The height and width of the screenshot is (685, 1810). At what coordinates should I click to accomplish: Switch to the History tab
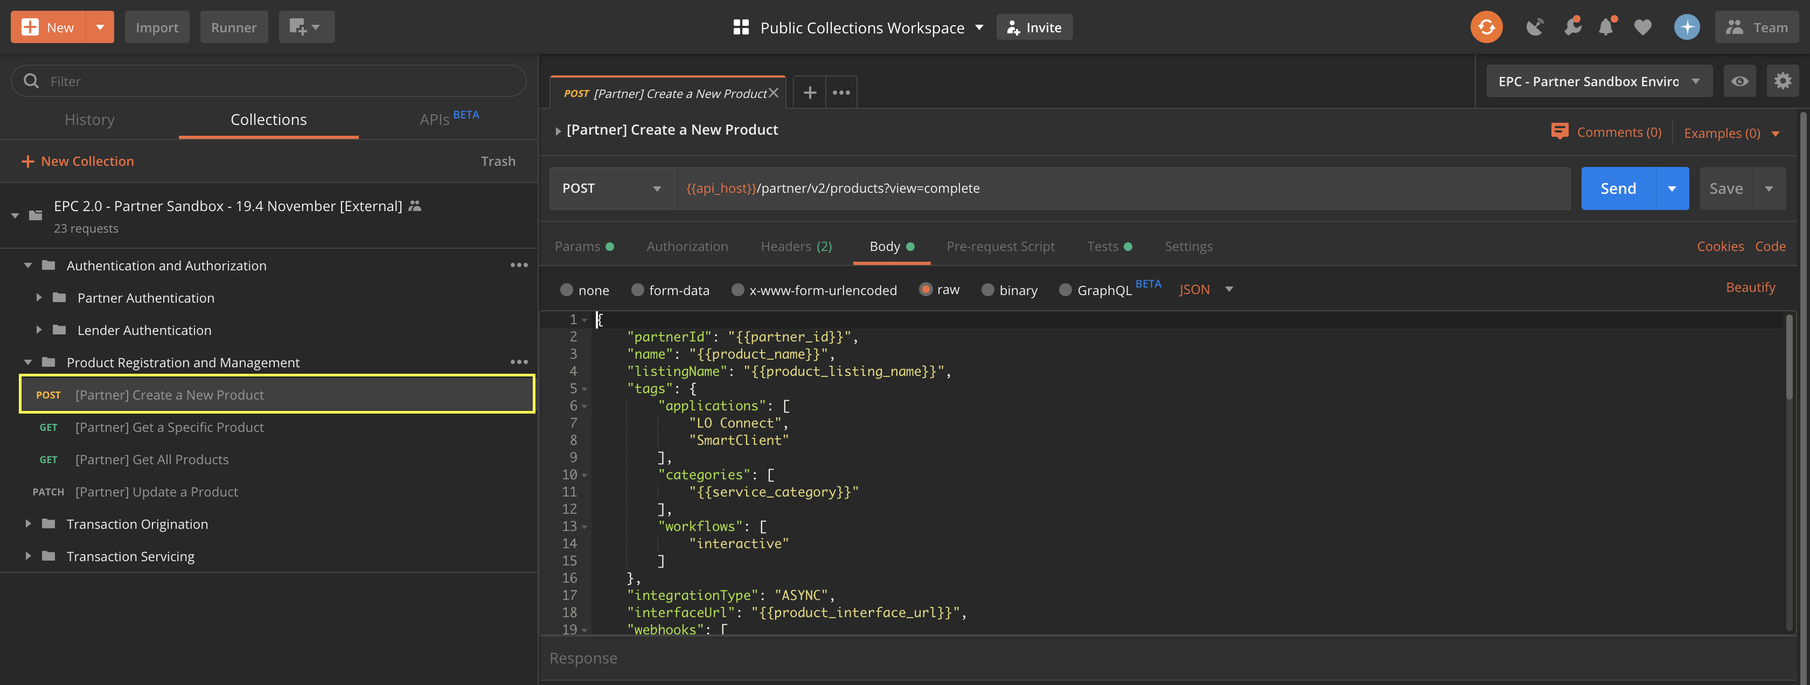tap(89, 120)
